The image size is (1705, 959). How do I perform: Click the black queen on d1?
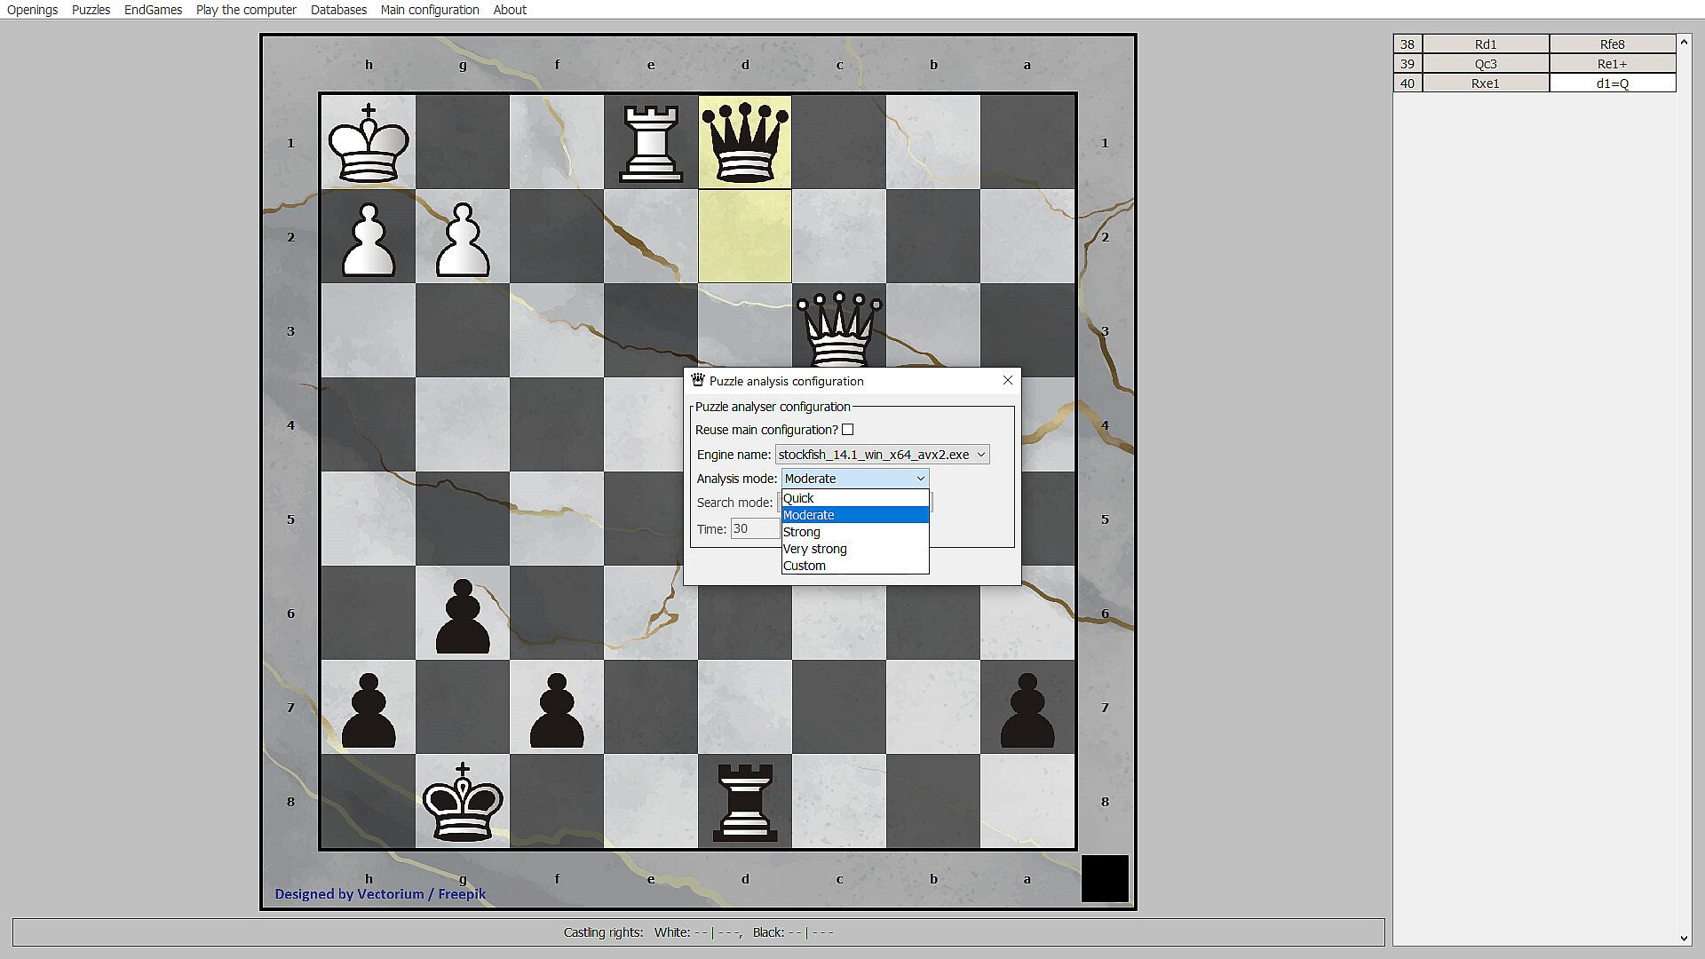click(x=744, y=142)
